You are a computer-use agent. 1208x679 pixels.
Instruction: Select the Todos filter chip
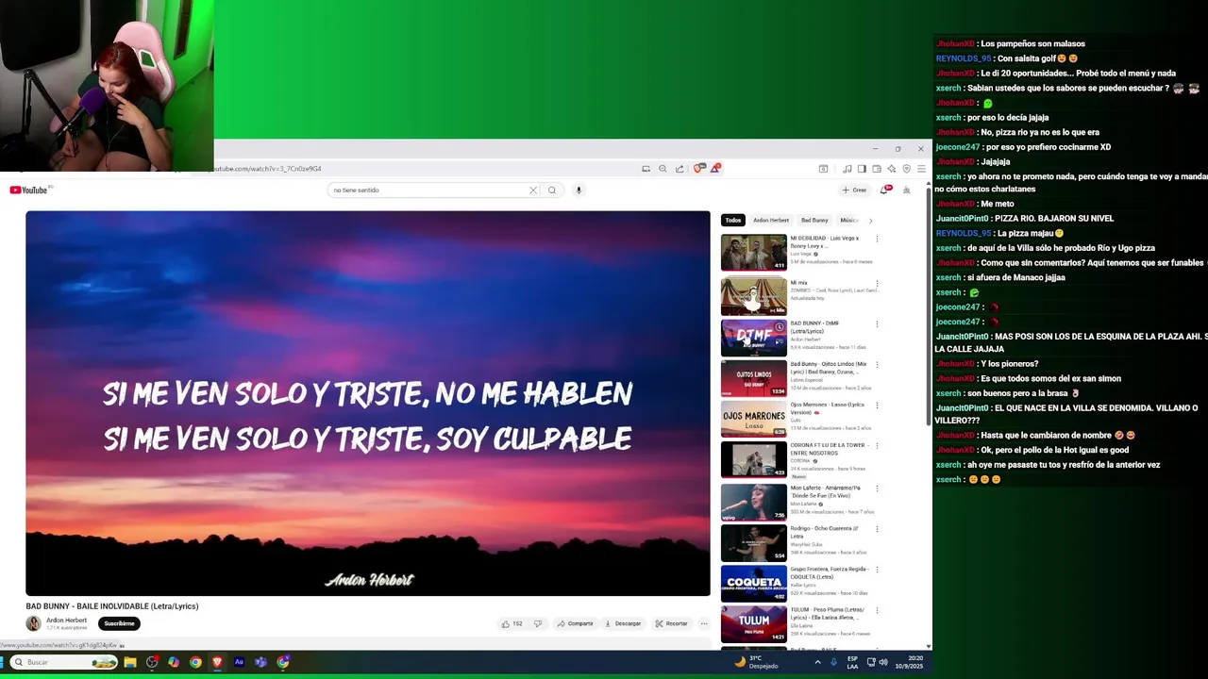(732, 220)
